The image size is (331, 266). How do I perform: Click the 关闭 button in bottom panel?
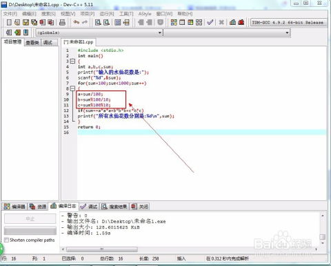coord(140,207)
